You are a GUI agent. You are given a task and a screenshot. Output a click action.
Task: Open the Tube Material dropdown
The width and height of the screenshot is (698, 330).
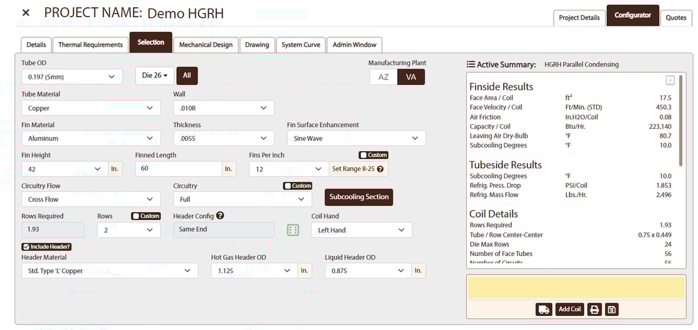[x=91, y=108]
